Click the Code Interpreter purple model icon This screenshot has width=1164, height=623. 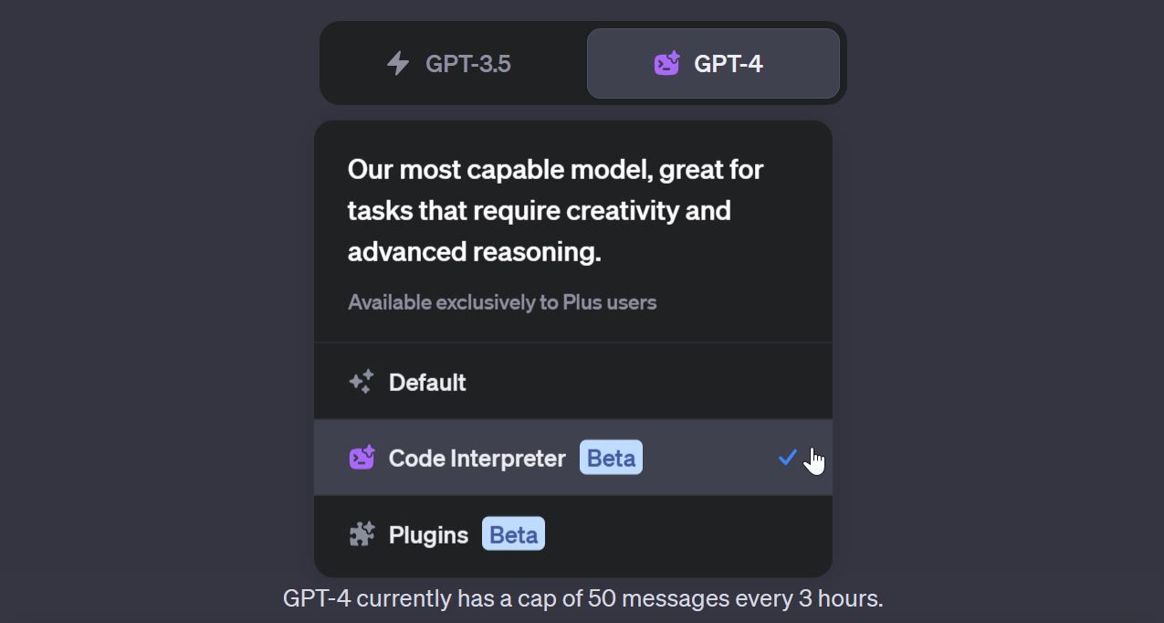tap(362, 458)
